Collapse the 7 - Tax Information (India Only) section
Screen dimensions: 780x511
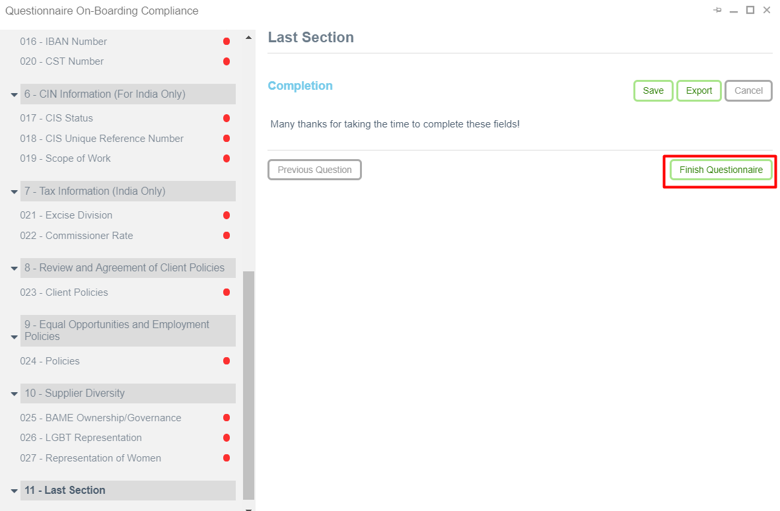coord(14,191)
